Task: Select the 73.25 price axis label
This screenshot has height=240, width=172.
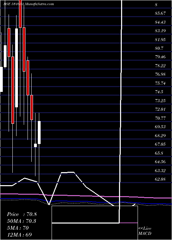Action: pos(160,100)
